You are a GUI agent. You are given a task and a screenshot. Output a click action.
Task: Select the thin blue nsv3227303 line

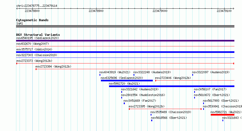pos(125,57)
